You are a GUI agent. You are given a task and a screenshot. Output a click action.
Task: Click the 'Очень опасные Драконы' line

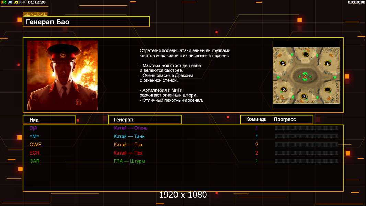[167, 75]
